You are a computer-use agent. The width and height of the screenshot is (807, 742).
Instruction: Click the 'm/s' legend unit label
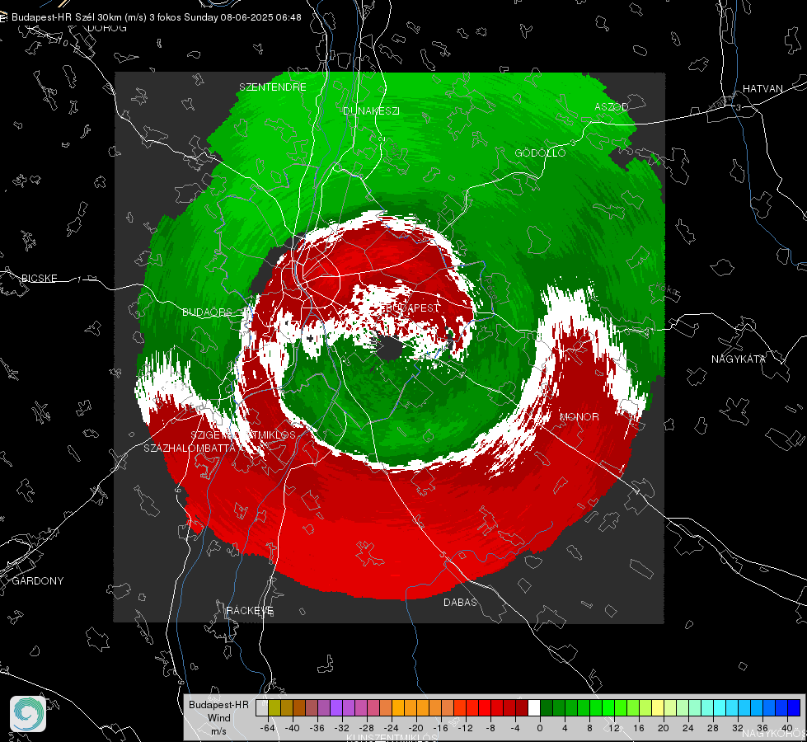[x=218, y=731]
